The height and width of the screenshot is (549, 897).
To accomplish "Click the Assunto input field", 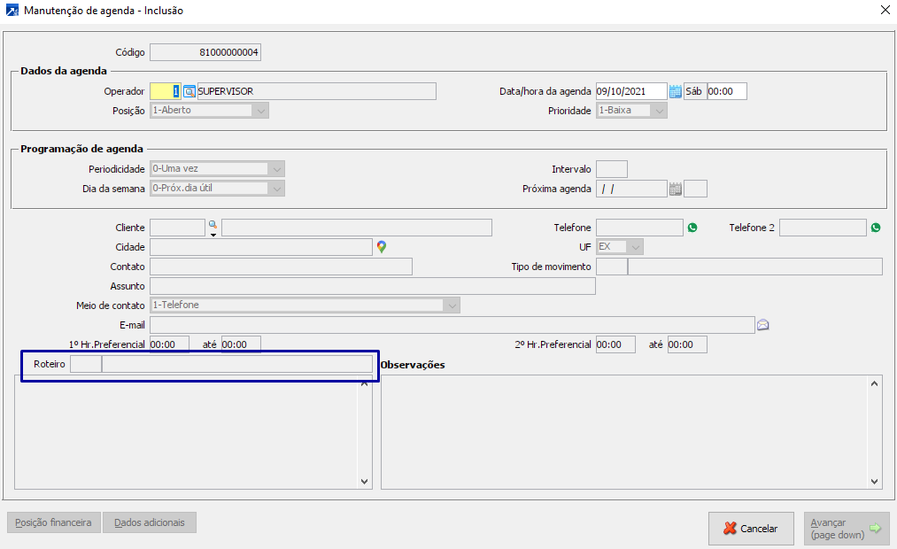I will point(373,285).
